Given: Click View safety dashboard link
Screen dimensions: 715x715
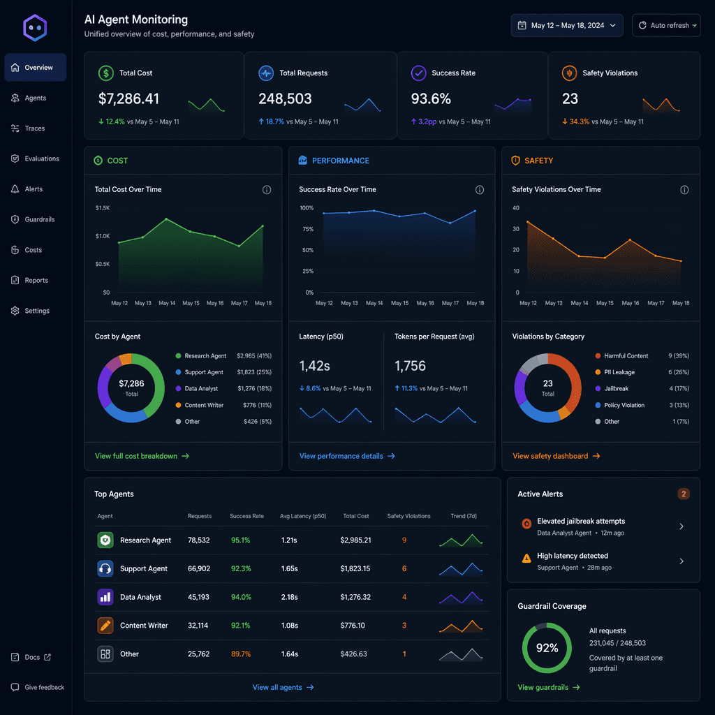Looking at the screenshot, I should (556, 456).
